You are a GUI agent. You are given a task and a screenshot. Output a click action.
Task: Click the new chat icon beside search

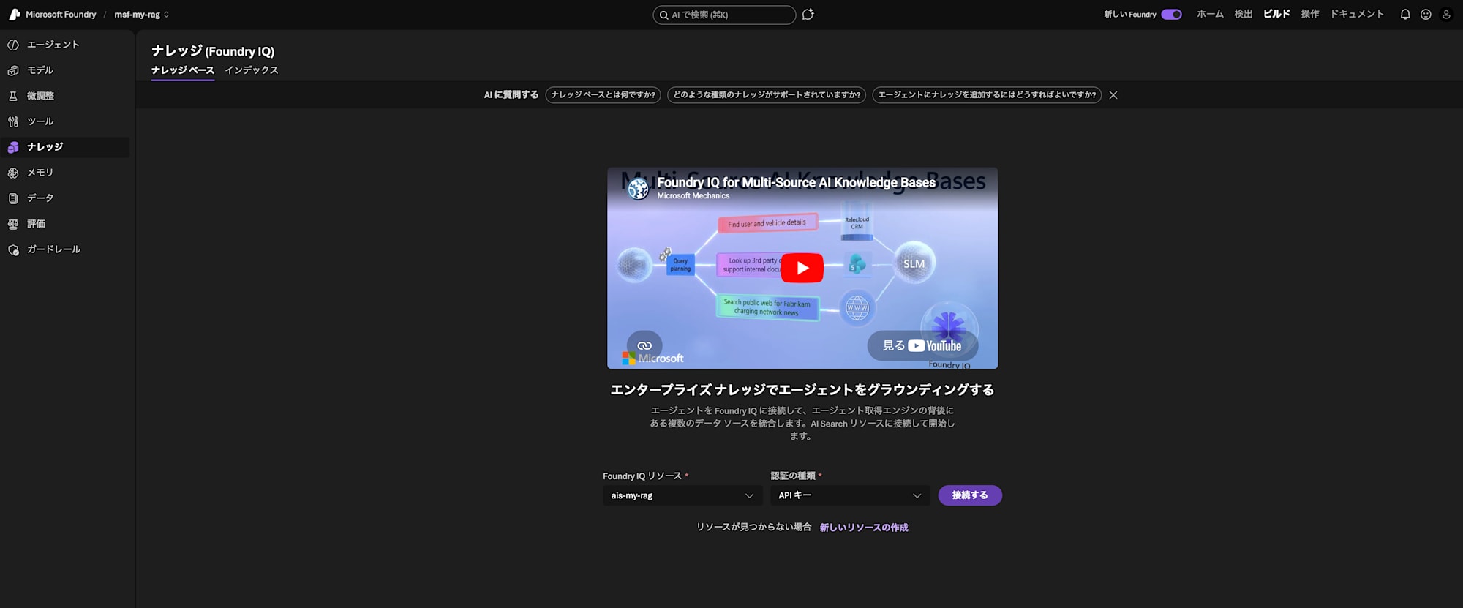pyautogui.click(x=808, y=15)
